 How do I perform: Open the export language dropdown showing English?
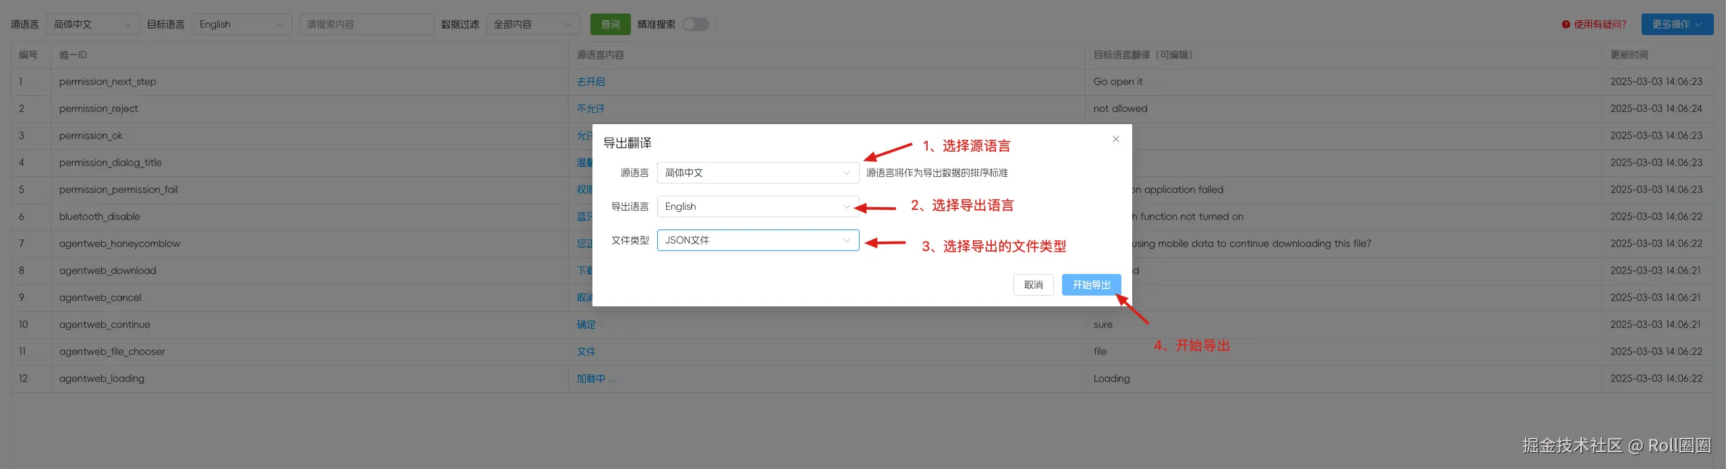point(758,206)
